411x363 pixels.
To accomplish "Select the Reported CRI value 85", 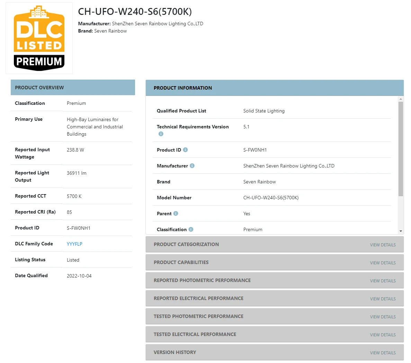I will (x=69, y=212).
